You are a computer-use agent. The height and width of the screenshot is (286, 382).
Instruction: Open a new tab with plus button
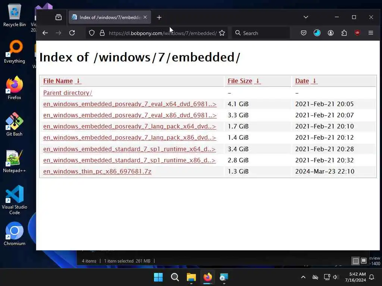159,18
